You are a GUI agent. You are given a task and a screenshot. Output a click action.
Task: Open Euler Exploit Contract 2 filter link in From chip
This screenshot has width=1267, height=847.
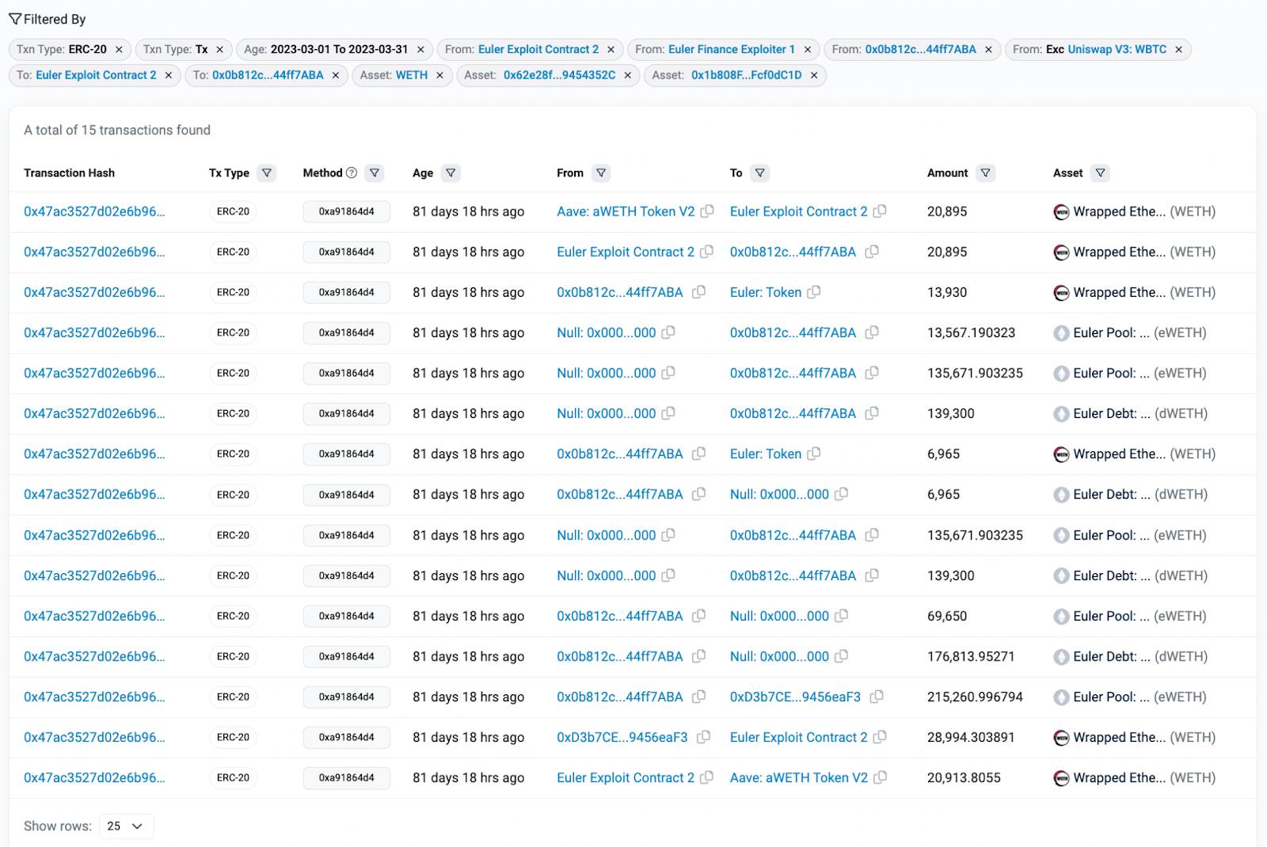tap(538, 49)
